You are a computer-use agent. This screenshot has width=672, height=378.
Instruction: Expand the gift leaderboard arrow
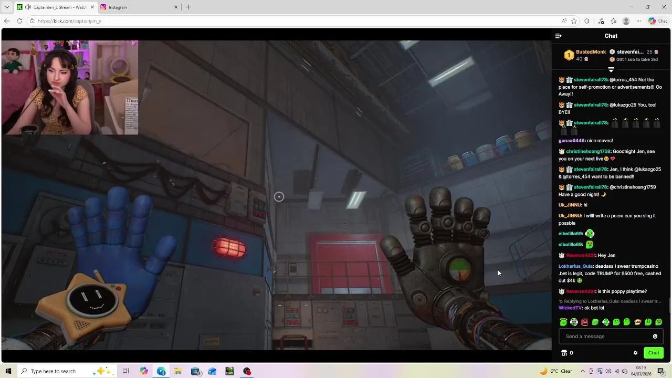coord(611,69)
